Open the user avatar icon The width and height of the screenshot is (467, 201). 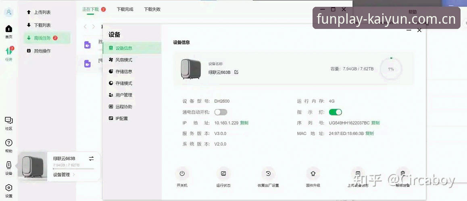click(9, 12)
